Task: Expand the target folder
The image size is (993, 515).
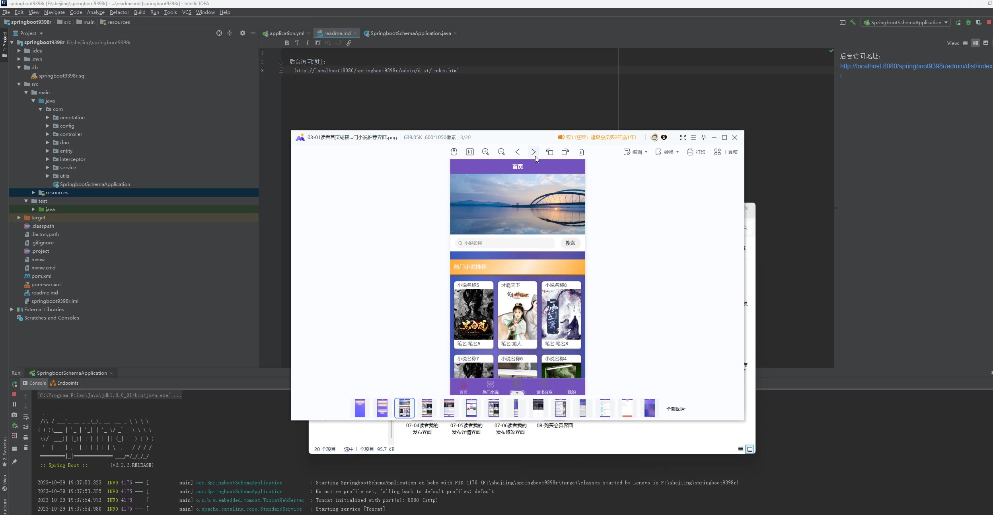Action: pyautogui.click(x=19, y=217)
